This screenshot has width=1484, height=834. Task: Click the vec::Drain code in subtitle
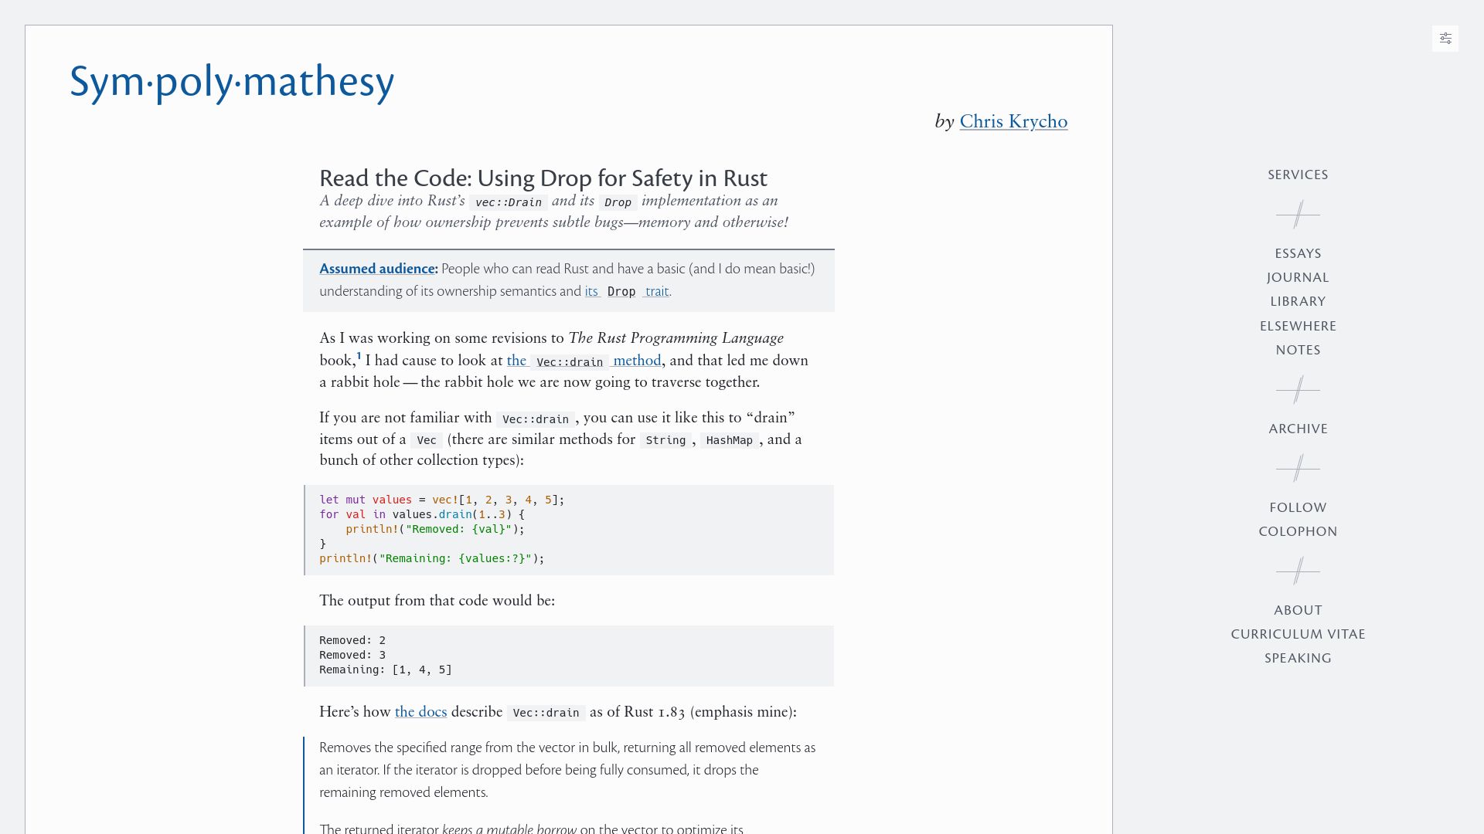pos(508,202)
